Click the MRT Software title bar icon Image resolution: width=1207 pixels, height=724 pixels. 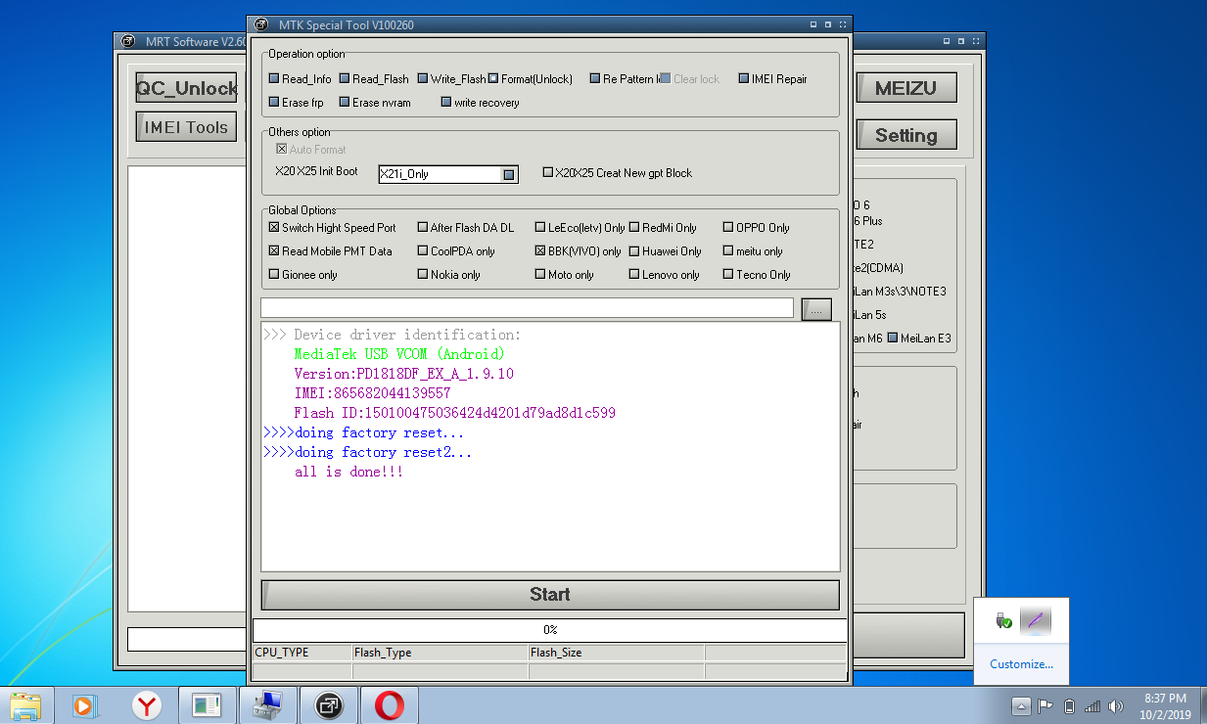tap(127, 41)
